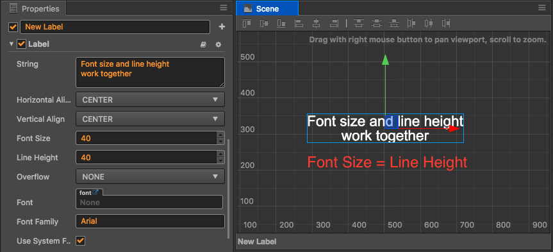Click the Font Family field Arial
Screen dimensions: 553x252
pos(150,221)
